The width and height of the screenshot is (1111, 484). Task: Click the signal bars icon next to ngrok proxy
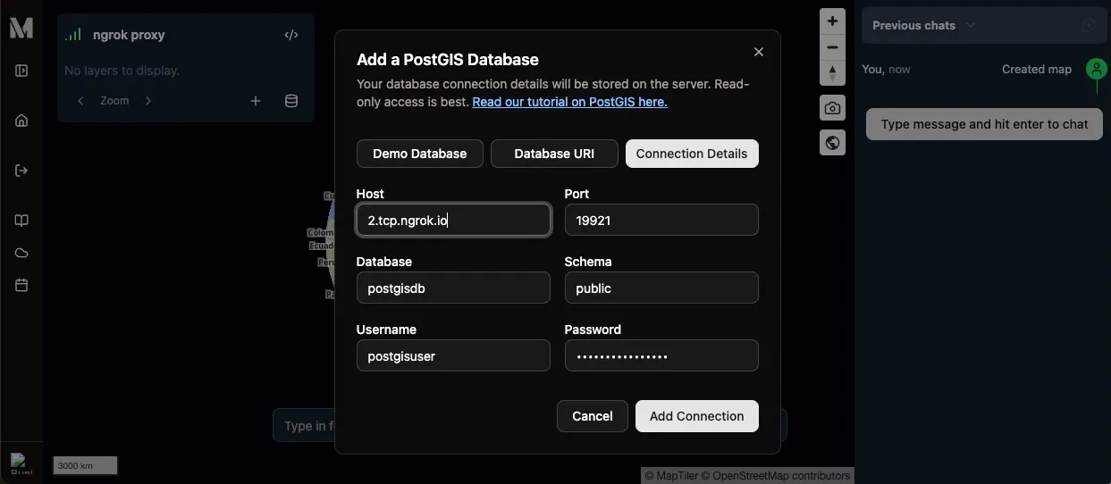click(x=73, y=35)
